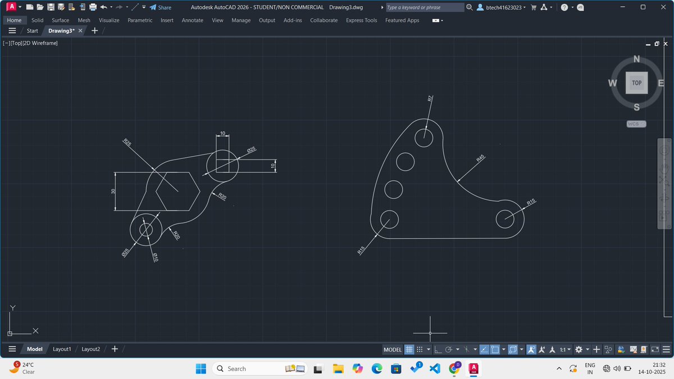Open the file tab hamburger menu

click(x=12, y=30)
